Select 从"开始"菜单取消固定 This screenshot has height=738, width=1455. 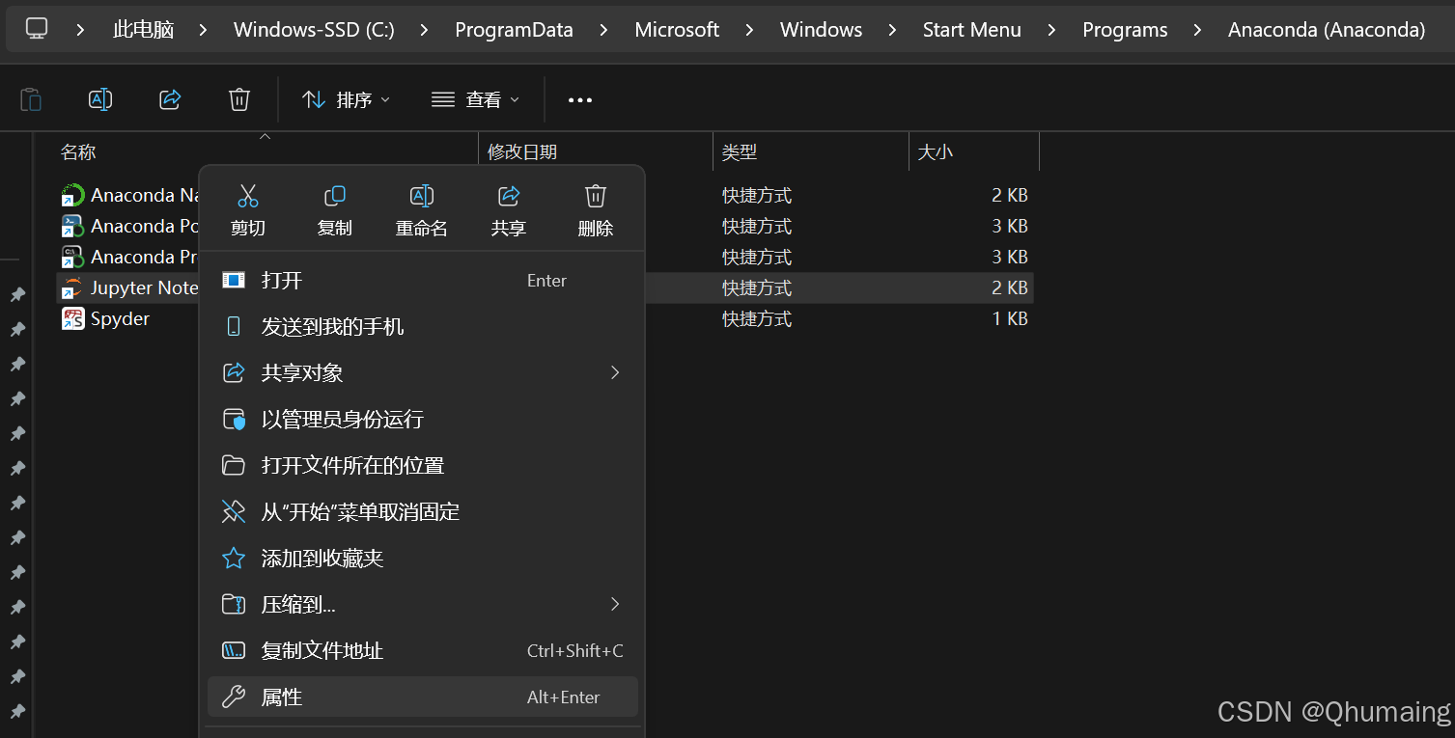(423, 511)
